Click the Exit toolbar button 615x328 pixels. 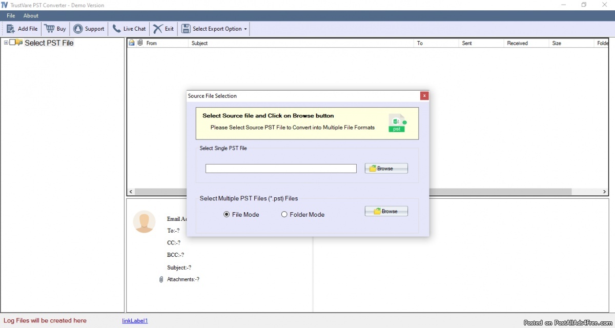(x=164, y=29)
